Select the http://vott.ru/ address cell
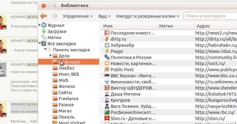237x124 pixels. [x=210, y=64]
